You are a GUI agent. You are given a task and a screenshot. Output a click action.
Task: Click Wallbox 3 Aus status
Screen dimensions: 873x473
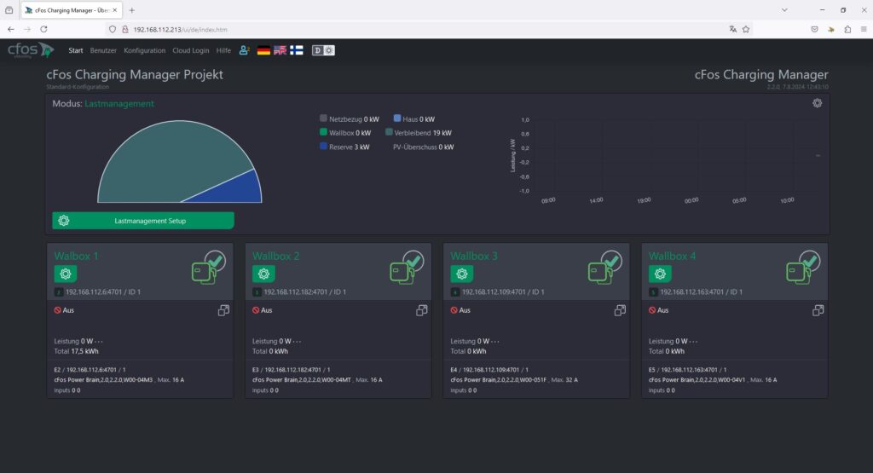coord(460,310)
